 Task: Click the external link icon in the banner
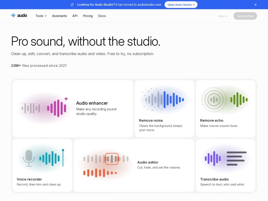72,5
